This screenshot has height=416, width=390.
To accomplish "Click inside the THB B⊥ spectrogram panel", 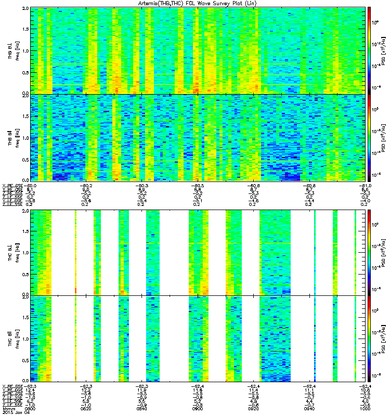I will click(x=198, y=50).
